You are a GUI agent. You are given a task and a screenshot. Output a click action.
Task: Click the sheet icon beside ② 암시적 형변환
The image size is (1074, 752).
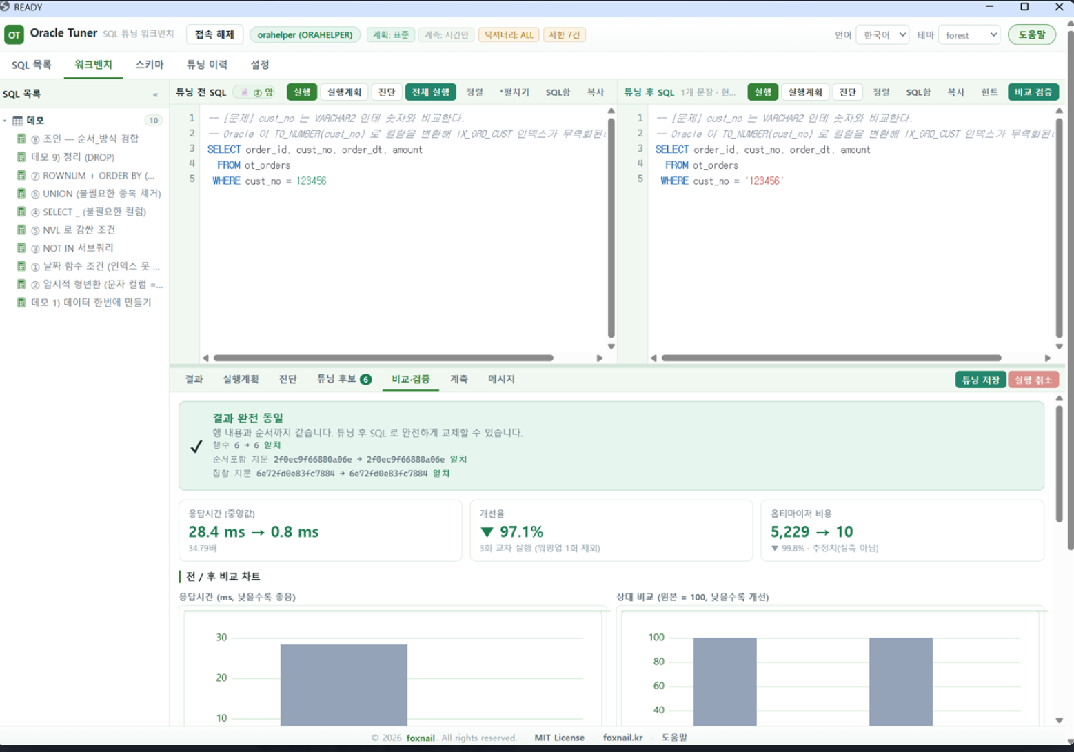(21, 284)
